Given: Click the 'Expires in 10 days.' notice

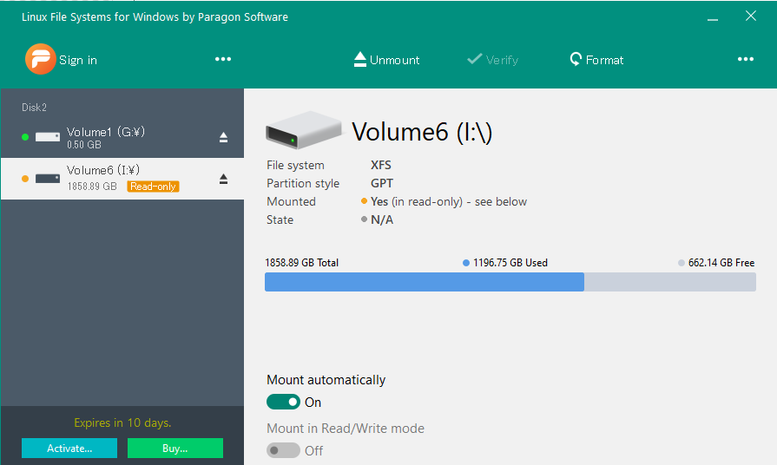Looking at the screenshot, I should tap(122, 422).
